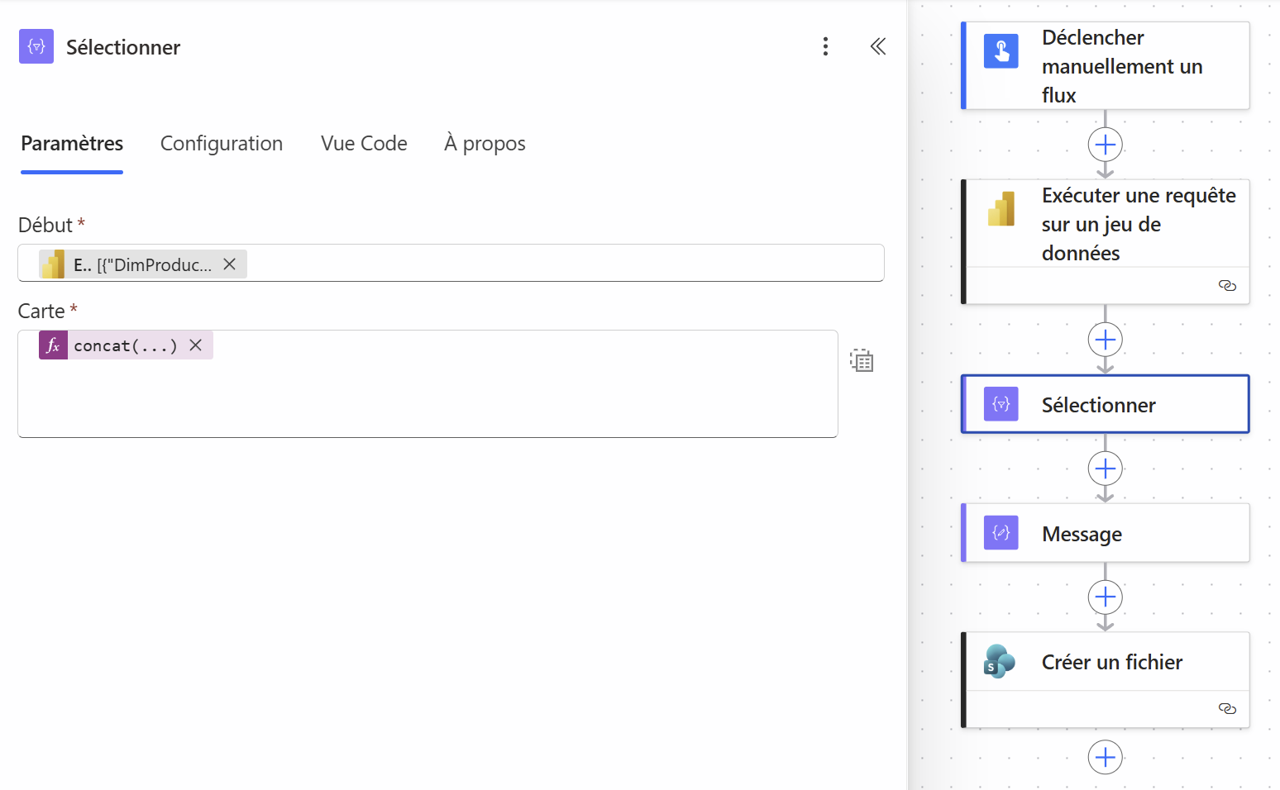Click connection link icon on Power BI action
The width and height of the screenshot is (1280, 790).
[1227, 286]
